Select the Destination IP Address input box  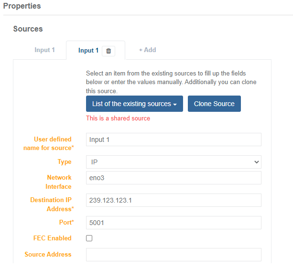174,200
